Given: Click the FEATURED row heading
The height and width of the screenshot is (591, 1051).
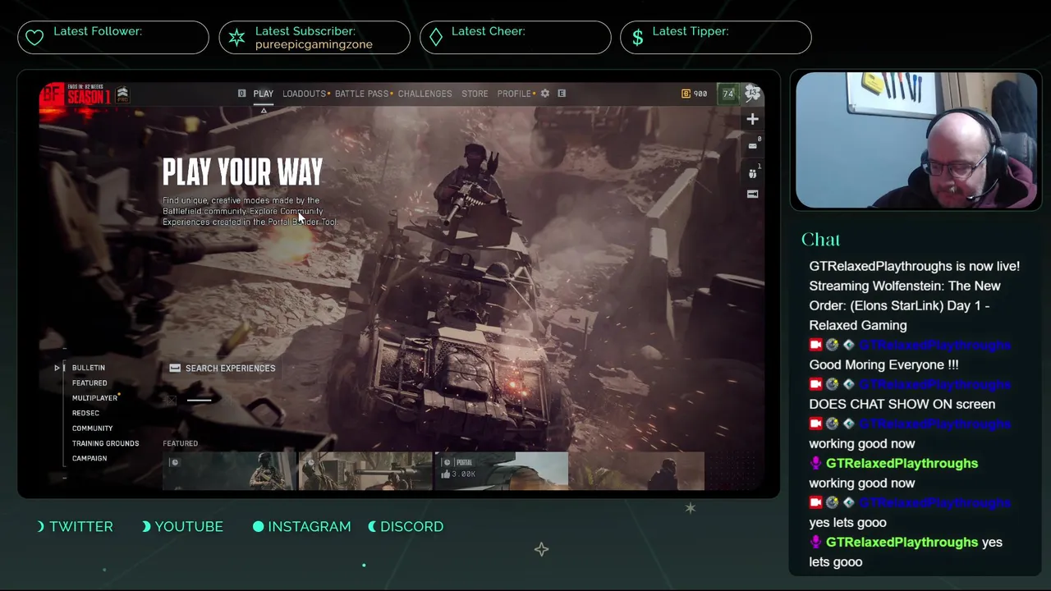Looking at the screenshot, I should pos(180,443).
